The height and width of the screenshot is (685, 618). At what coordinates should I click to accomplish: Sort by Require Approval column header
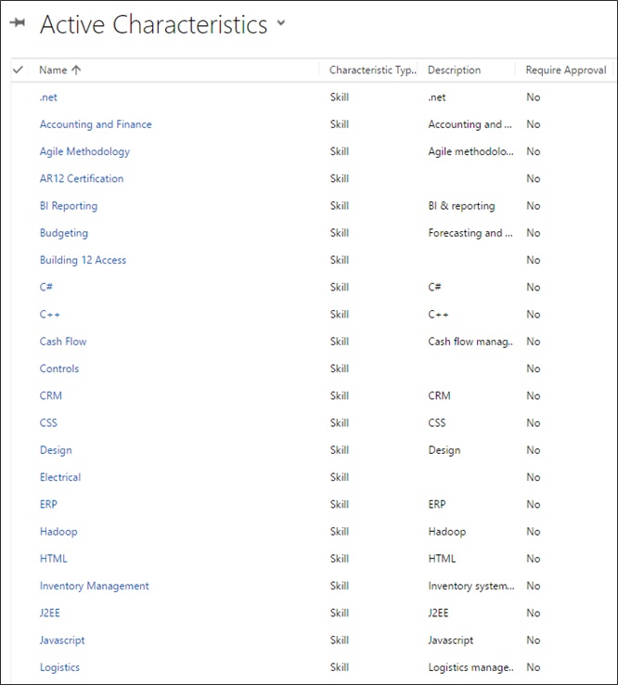tap(566, 70)
